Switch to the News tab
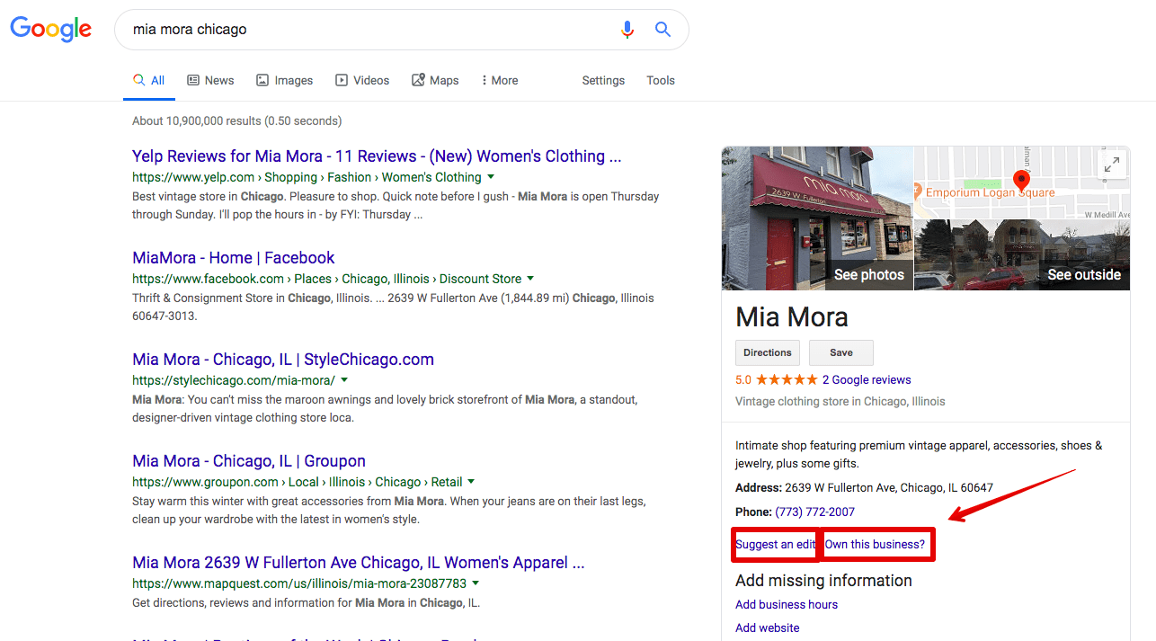Screen dimensions: 1156x641 coord(210,80)
